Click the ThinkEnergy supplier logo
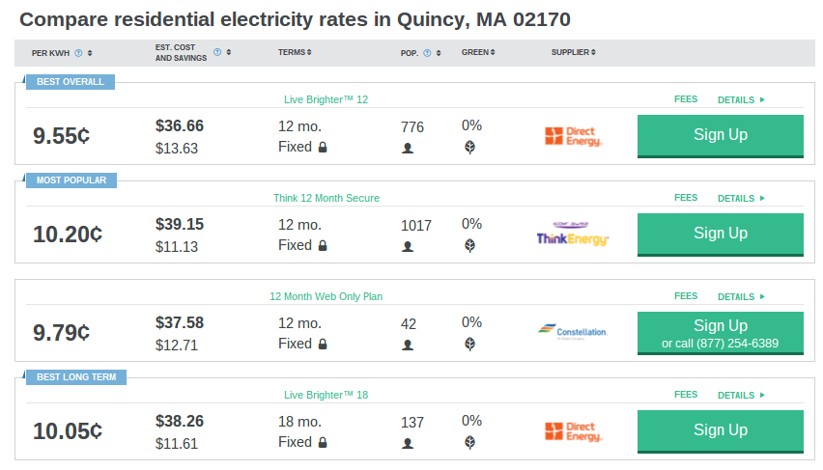 (x=572, y=234)
